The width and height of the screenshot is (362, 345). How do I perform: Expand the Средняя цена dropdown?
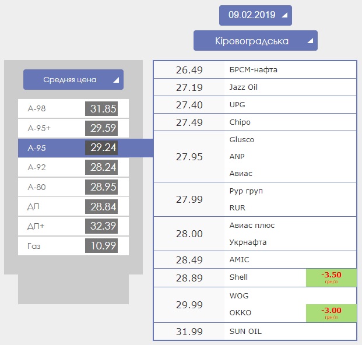73,80
